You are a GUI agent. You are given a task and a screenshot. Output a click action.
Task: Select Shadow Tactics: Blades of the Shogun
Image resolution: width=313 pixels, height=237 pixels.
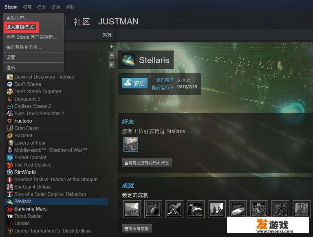[56, 179]
